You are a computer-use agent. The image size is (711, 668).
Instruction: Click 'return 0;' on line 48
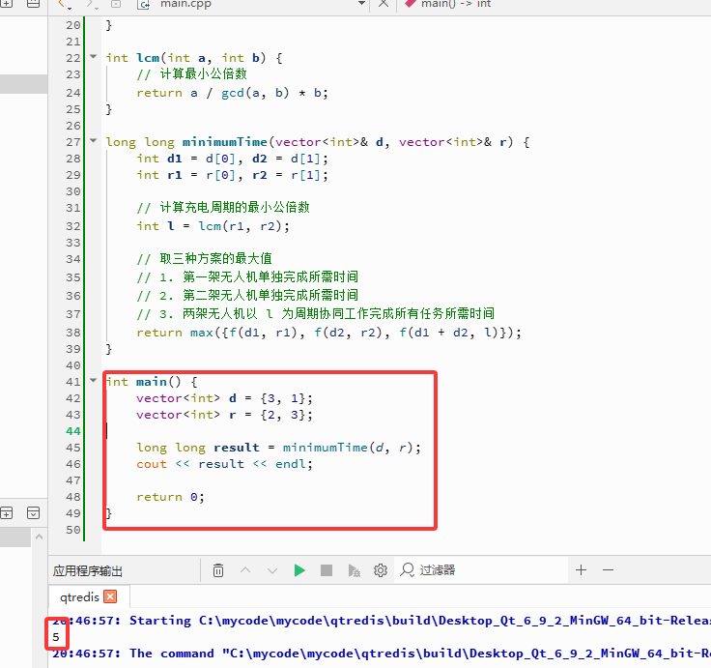[x=170, y=497]
